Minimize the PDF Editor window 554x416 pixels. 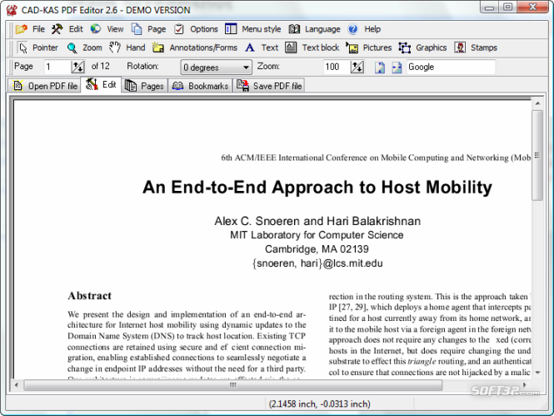(x=489, y=7)
